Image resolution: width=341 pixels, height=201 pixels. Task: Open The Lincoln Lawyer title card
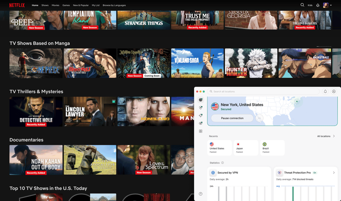[90, 111]
